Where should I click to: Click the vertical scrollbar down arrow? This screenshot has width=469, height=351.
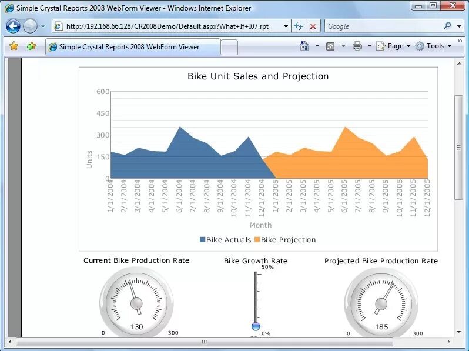click(x=459, y=332)
